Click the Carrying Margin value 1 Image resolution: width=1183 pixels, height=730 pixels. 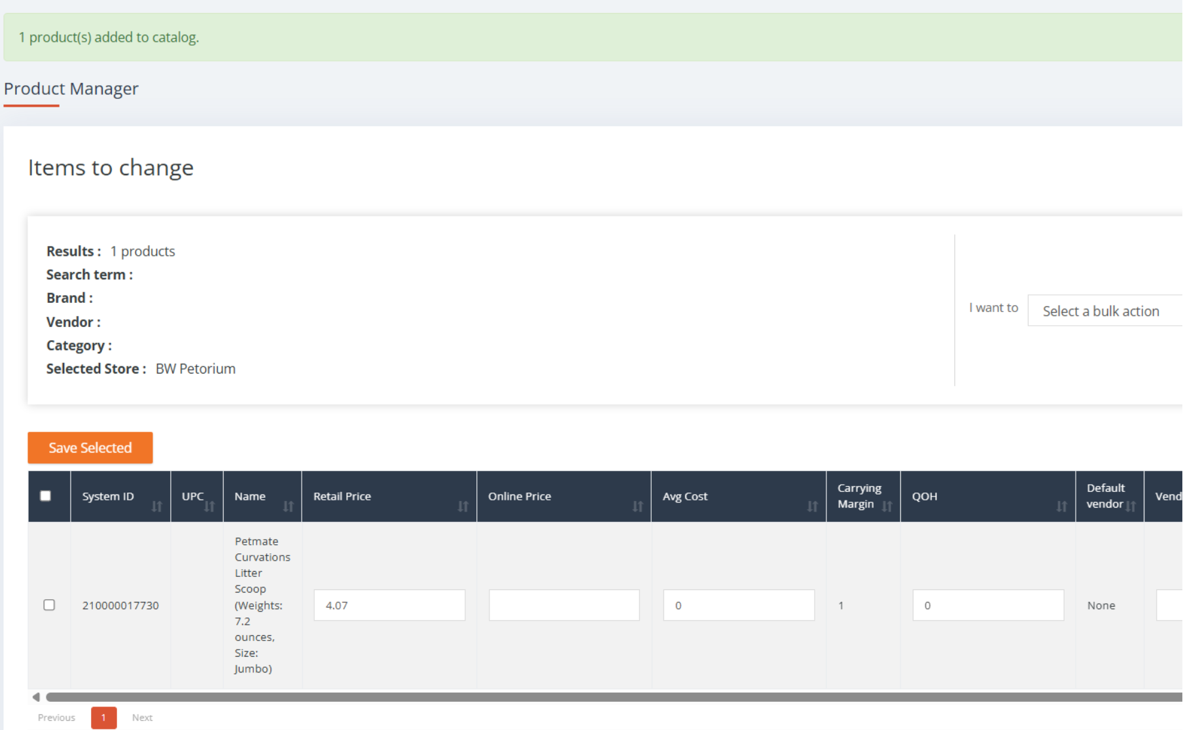(841, 606)
